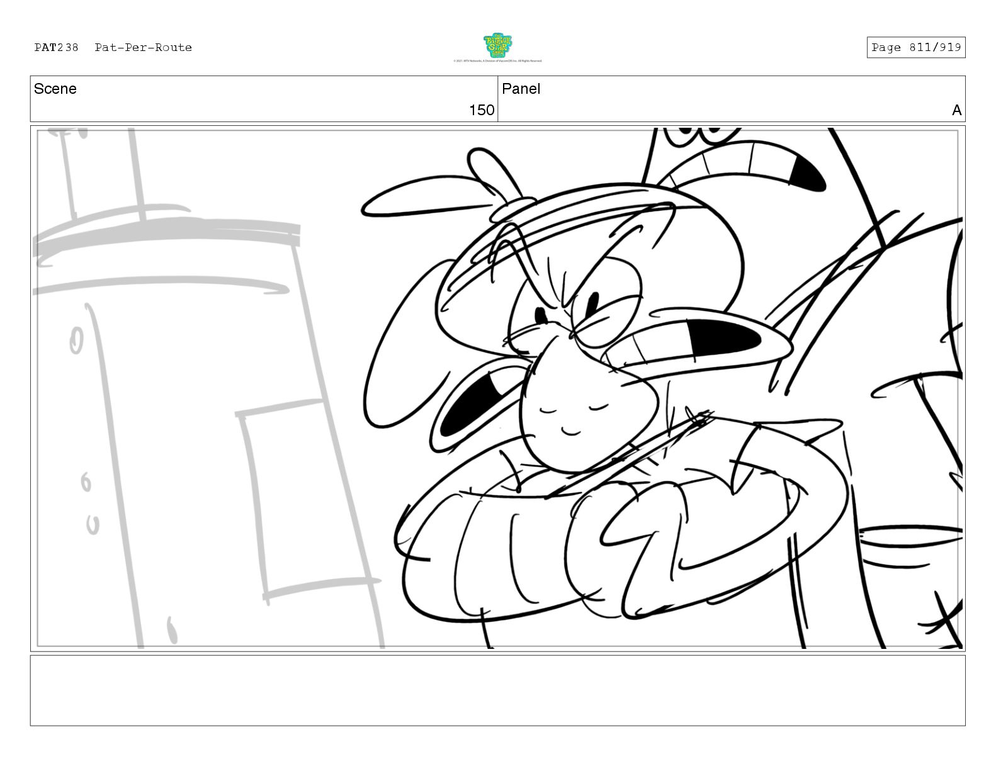Image resolution: width=996 pixels, height=771 pixels.
Task: Click the 'Page 811/919' page indicator
Action: [916, 47]
